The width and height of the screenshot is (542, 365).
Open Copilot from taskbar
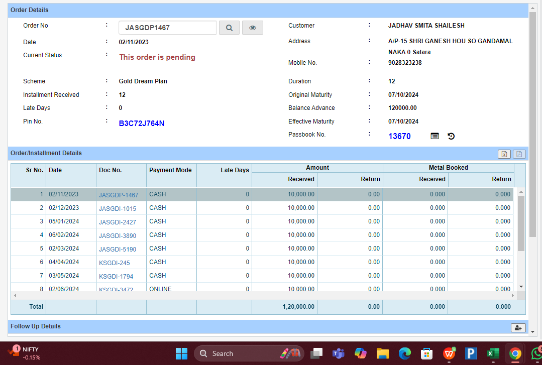(x=361, y=353)
